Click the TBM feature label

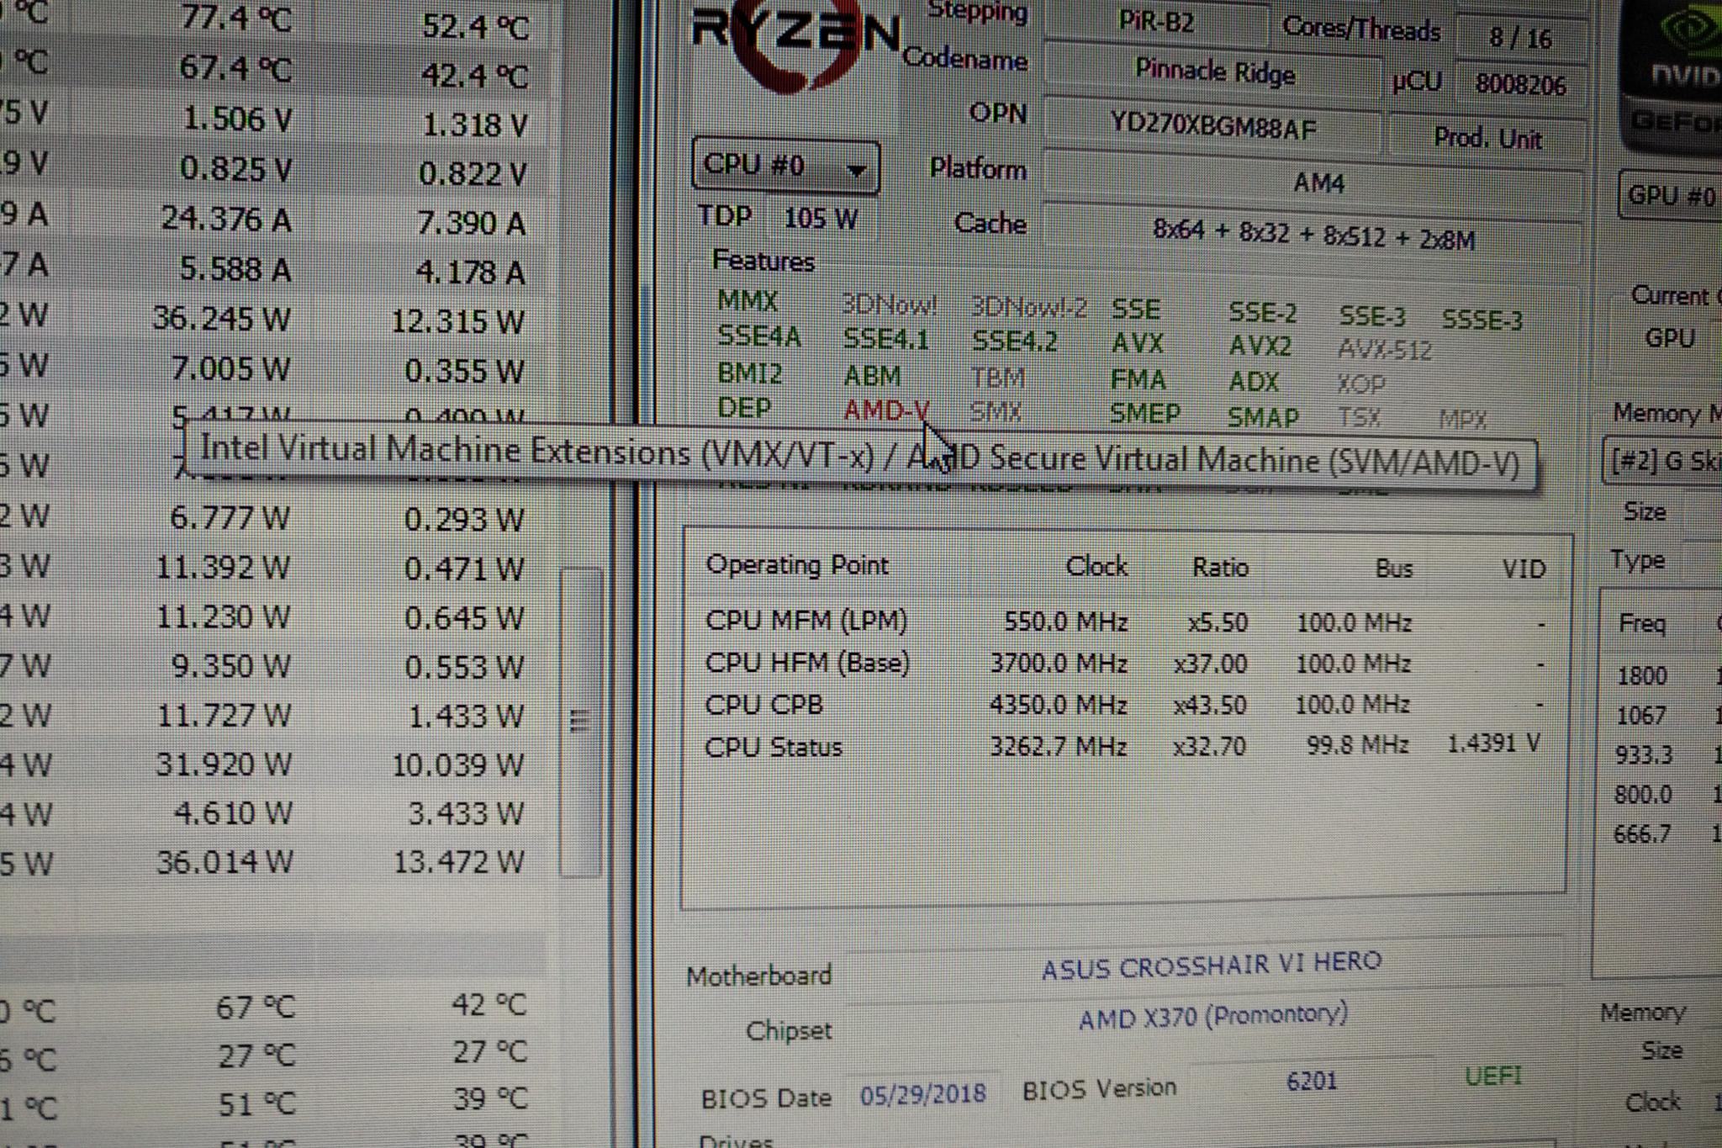click(x=998, y=378)
